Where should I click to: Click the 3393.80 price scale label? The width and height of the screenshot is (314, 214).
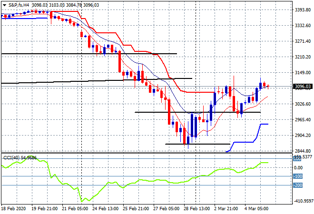303,10
